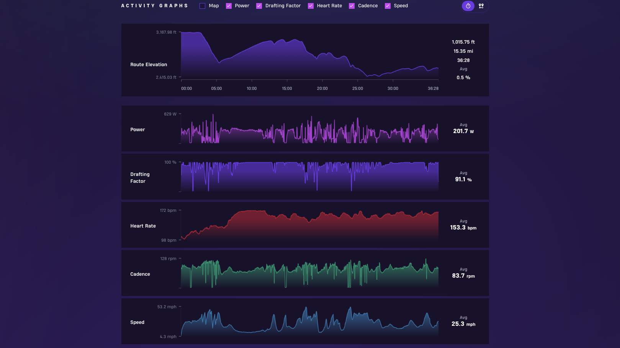Click the blue Speed chart

309,321
